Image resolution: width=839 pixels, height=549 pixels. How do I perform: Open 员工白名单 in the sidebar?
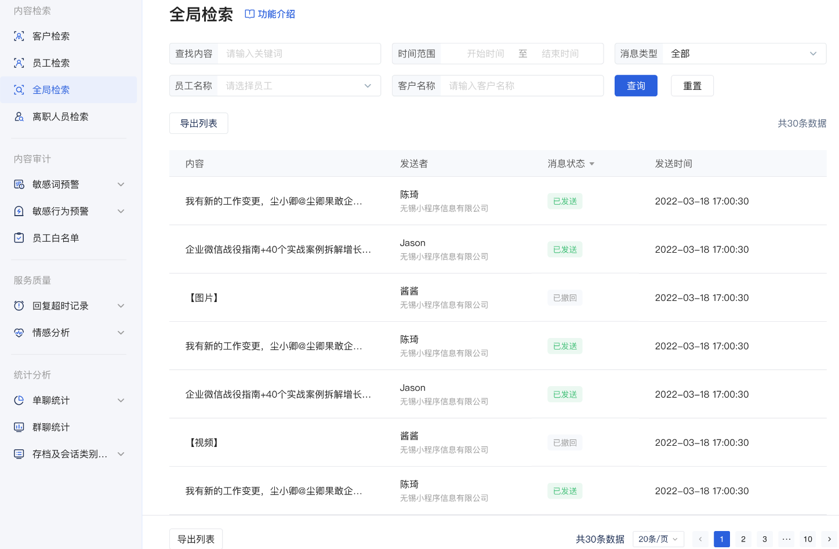(68, 238)
